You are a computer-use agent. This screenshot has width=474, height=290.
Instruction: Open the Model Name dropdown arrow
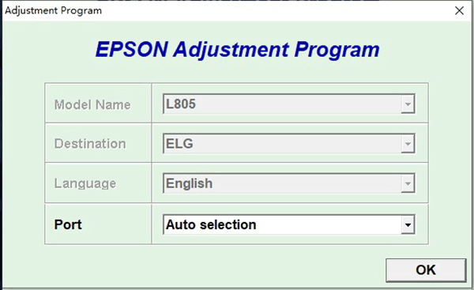[x=408, y=104]
